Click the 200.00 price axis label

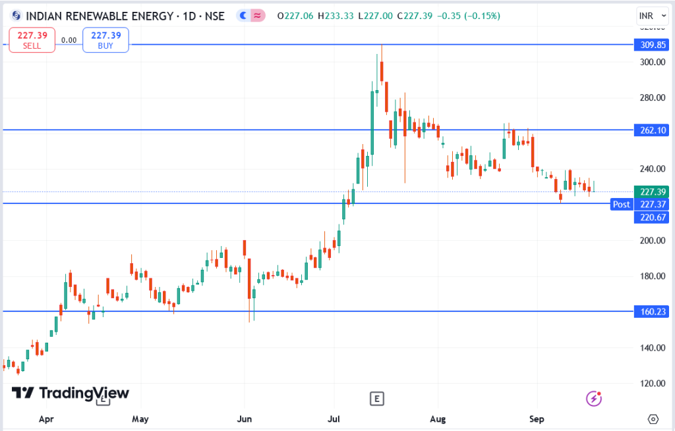(x=653, y=241)
